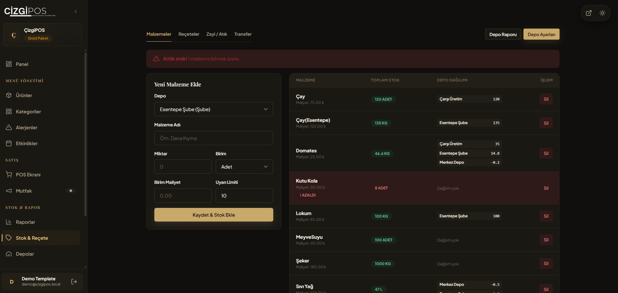Delete the MeyveSuyu row with Sil
Screen dimensions: 618x293
(x=546, y=240)
